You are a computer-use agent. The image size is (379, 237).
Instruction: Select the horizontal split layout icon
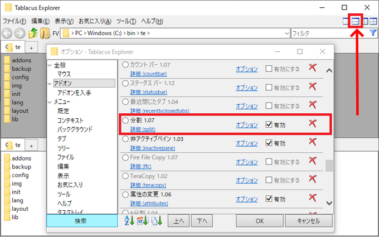[356, 22]
